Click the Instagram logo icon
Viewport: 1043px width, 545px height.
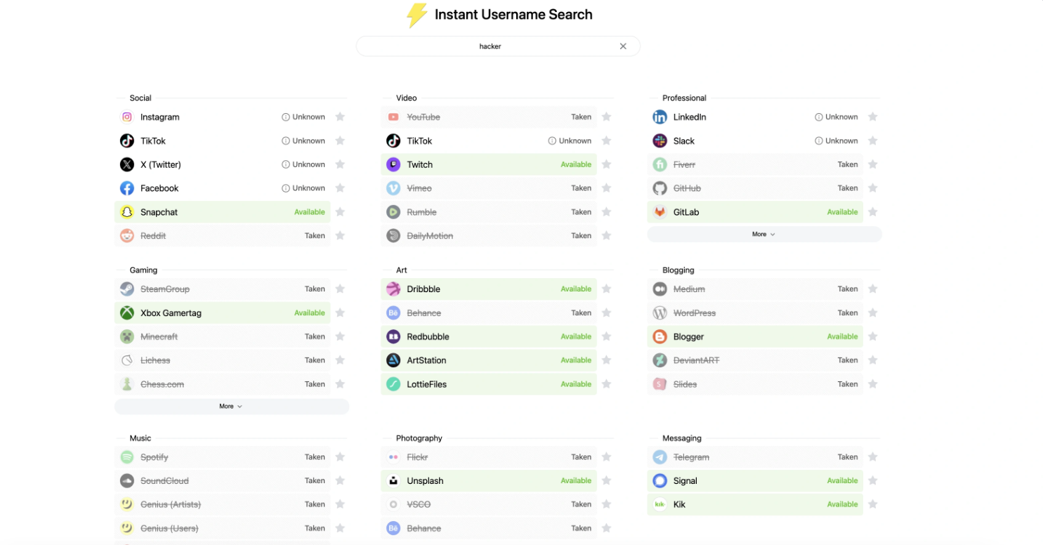(x=127, y=117)
